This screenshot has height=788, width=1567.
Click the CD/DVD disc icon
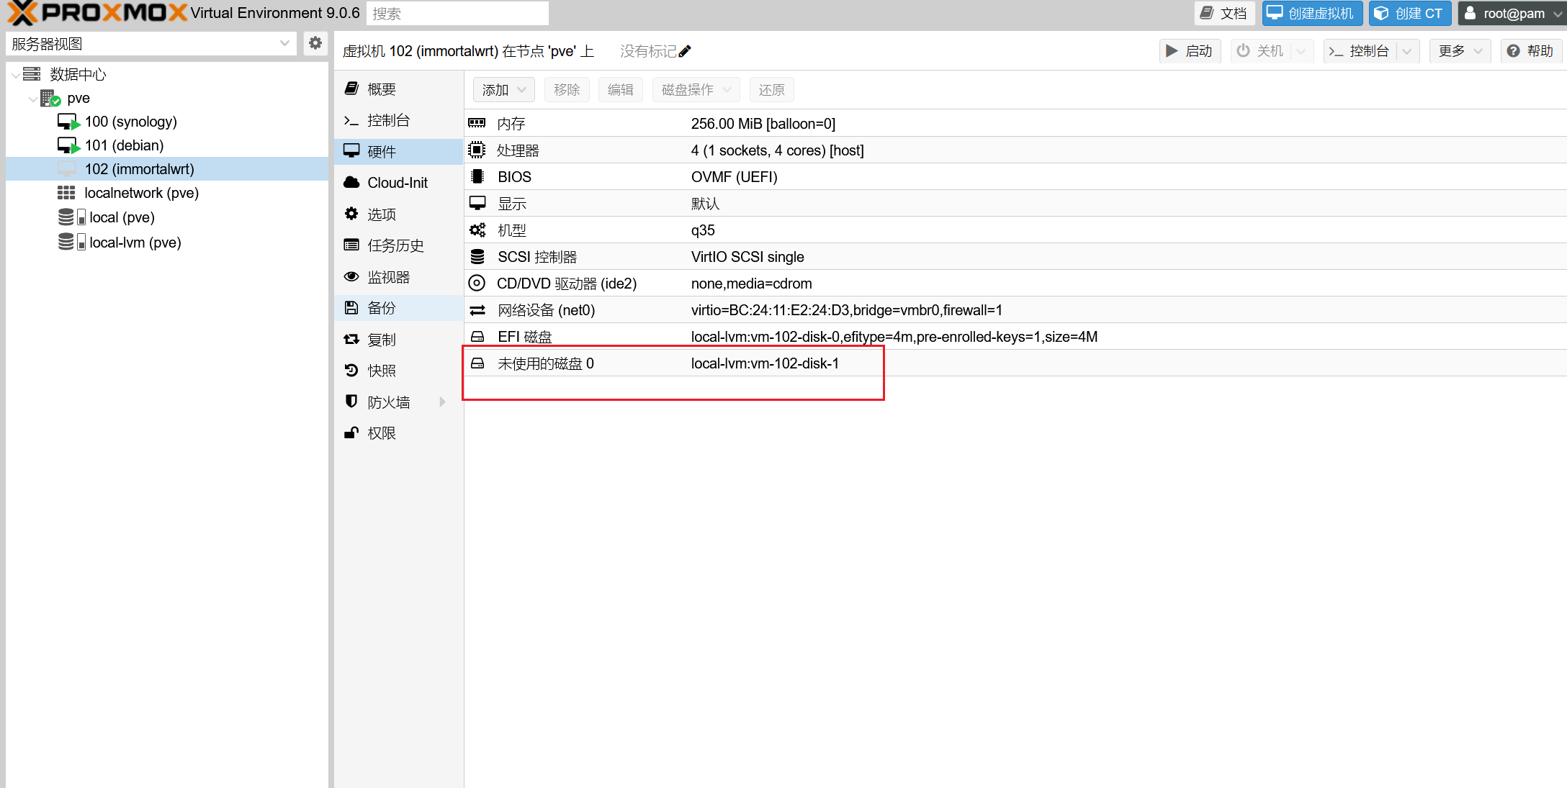pyautogui.click(x=477, y=283)
